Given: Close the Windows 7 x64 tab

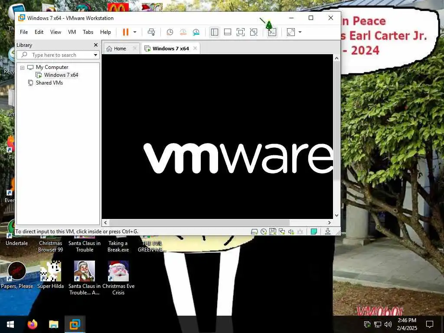Looking at the screenshot, I should click(x=195, y=49).
